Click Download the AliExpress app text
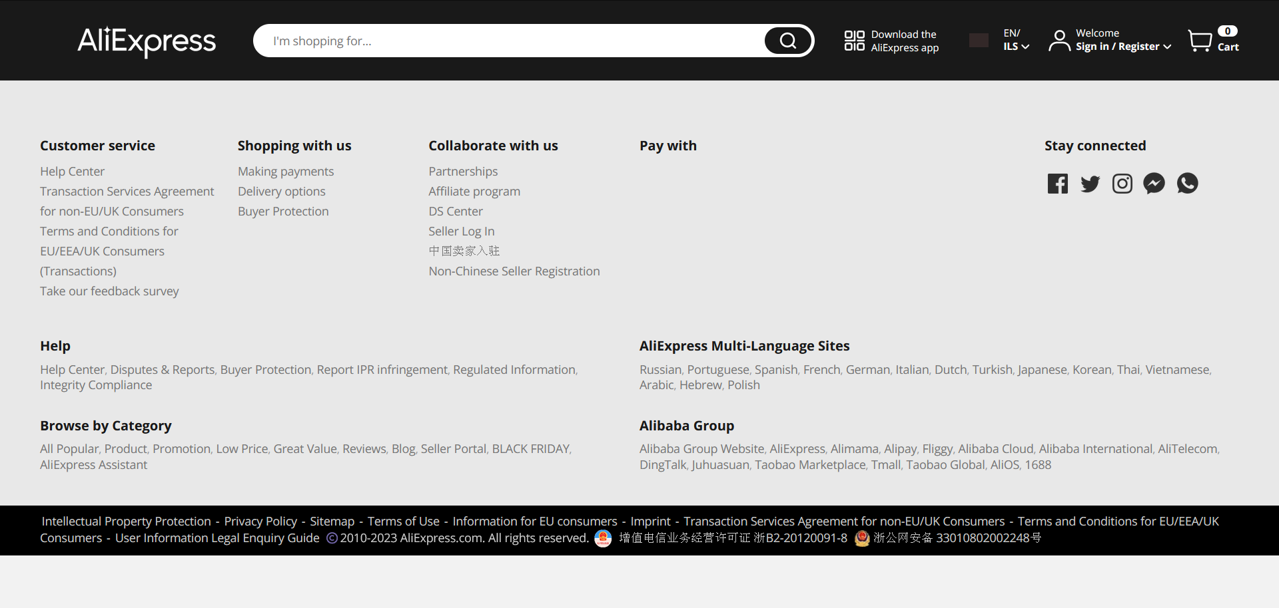1279x608 pixels. 905,41
